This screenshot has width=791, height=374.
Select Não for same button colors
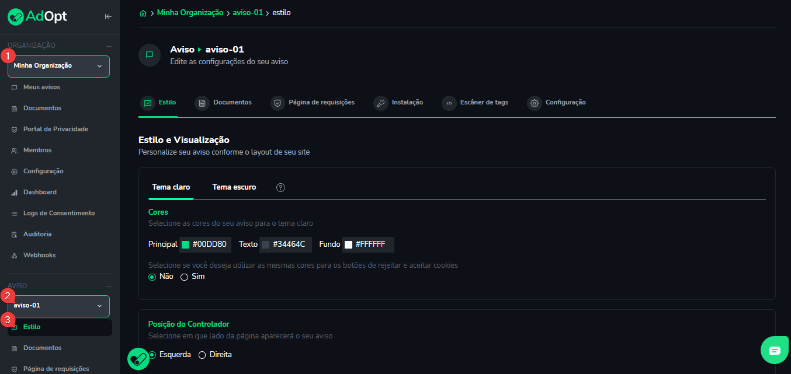[x=152, y=277]
